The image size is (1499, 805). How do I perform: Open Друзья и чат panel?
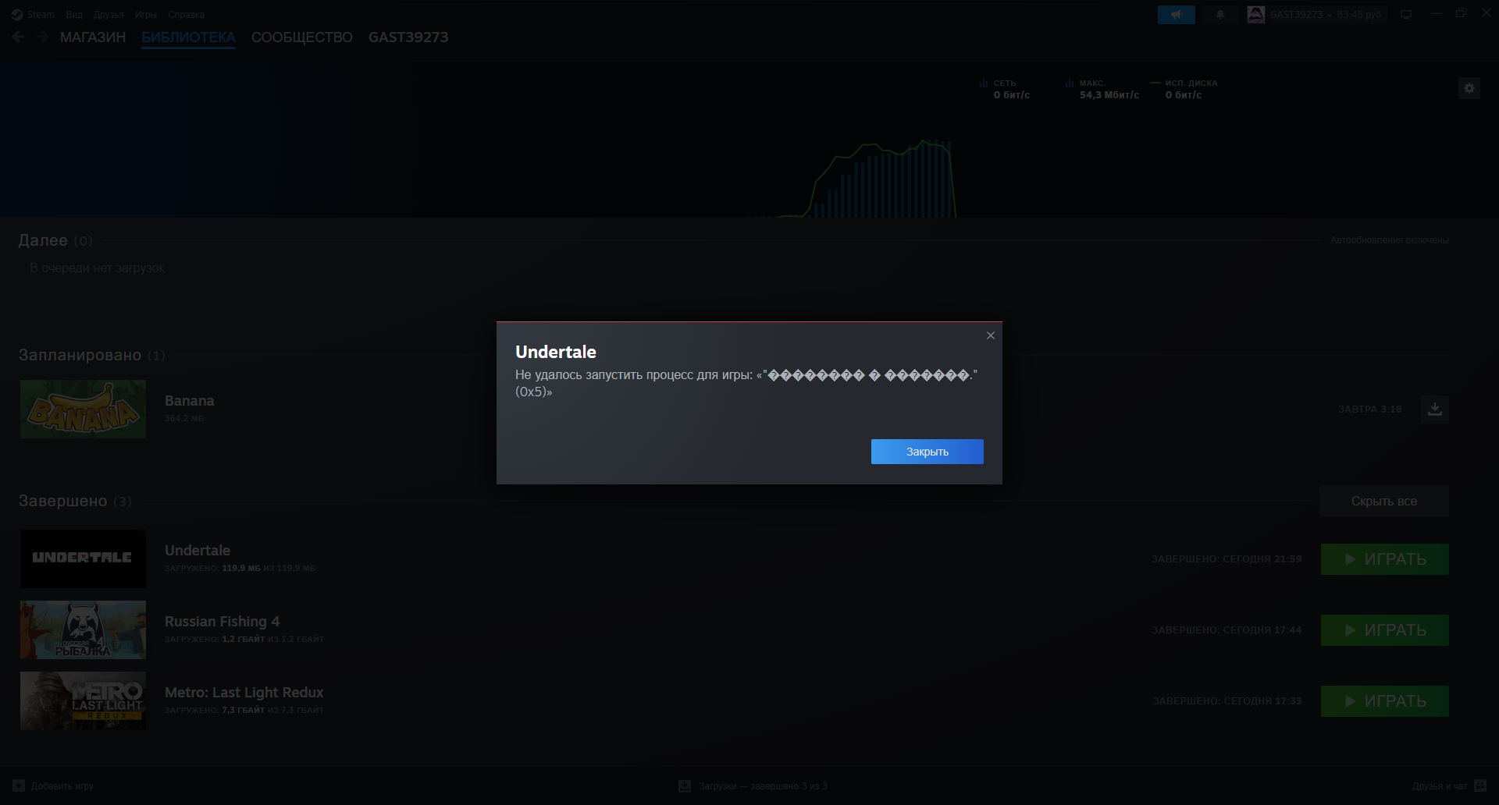coord(1449,785)
